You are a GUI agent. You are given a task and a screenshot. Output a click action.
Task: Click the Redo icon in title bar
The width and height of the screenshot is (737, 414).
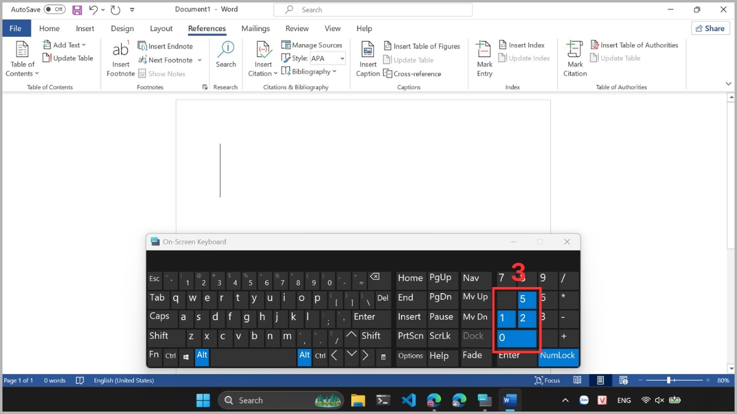coord(115,10)
